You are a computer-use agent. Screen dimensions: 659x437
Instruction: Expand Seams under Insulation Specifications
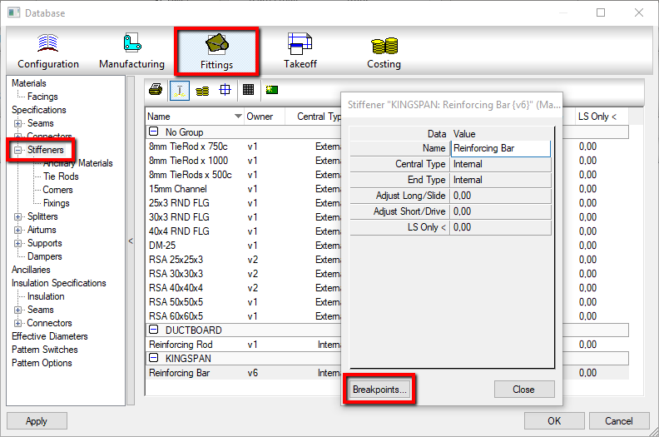[17, 310]
